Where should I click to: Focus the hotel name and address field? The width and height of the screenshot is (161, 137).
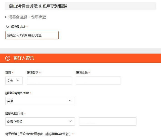click(32, 35)
